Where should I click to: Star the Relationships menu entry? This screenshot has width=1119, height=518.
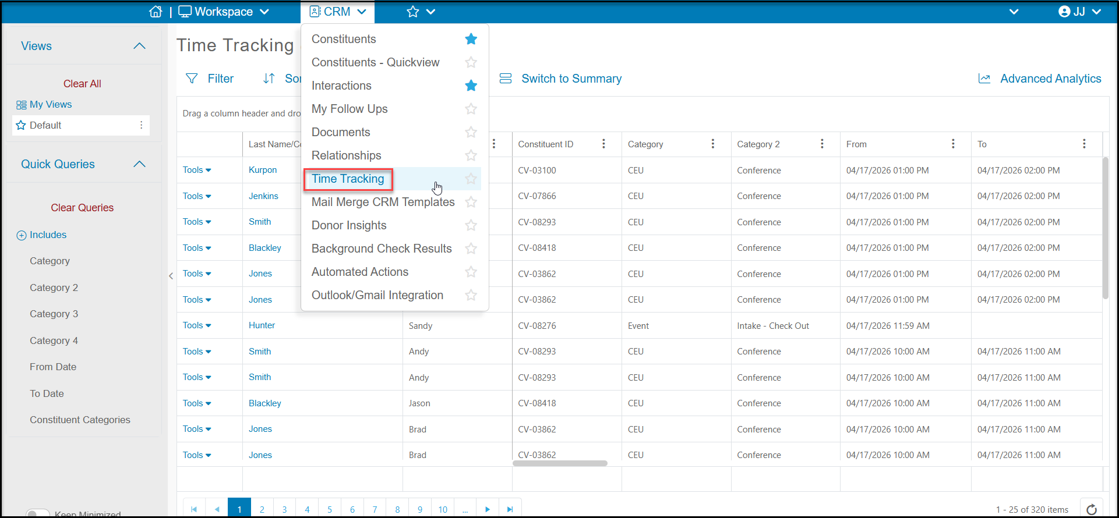point(471,155)
